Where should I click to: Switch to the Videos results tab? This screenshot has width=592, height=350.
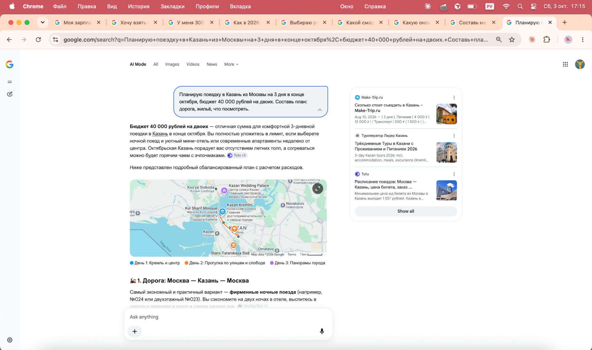(x=193, y=64)
